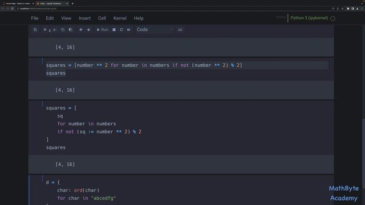Open the Insert menu

pos(84,18)
